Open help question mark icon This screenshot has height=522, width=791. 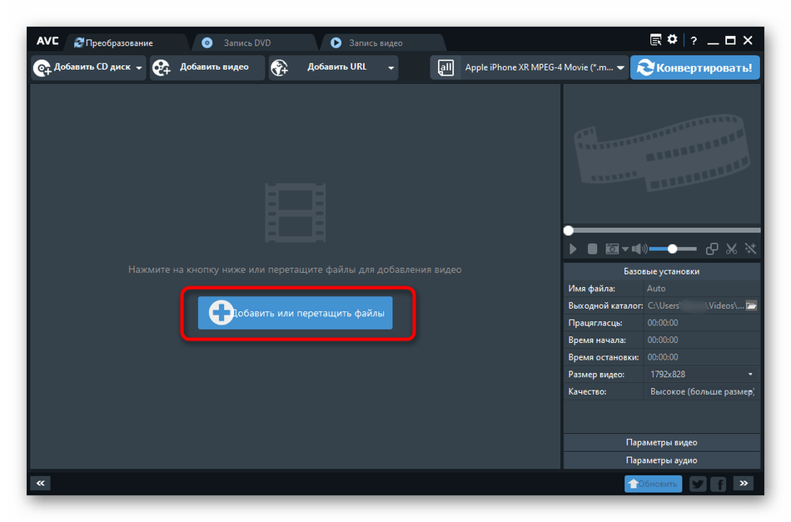(x=694, y=40)
